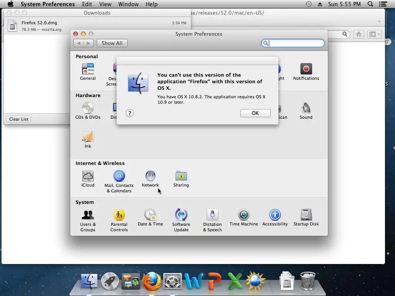
Task: Launch Firefox from the Dock
Action: pyautogui.click(x=152, y=281)
